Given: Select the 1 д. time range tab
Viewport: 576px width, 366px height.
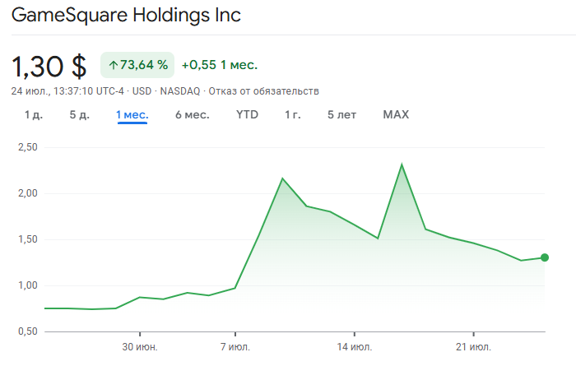Looking at the screenshot, I should click(34, 114).
